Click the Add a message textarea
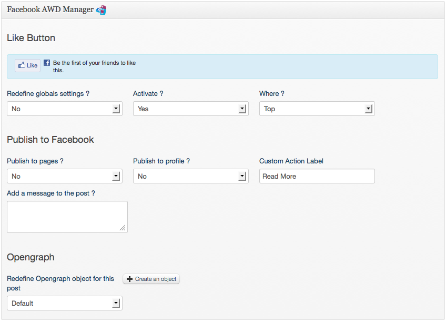This screenshot has height=321, width=446. 67,217
